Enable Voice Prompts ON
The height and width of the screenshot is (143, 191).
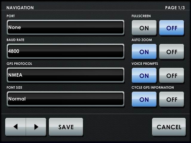click(144, 75)
